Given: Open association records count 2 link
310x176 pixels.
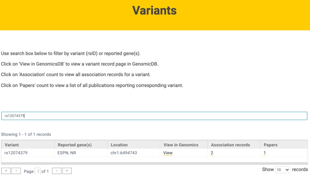Looking at the screenshot, I should point(212,153).
